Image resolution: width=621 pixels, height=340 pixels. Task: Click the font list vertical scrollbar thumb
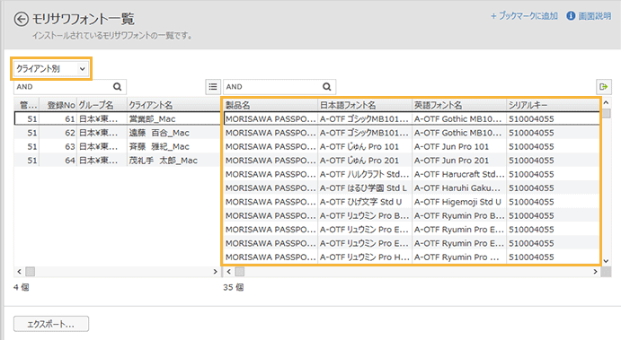(x=606, y=113)
